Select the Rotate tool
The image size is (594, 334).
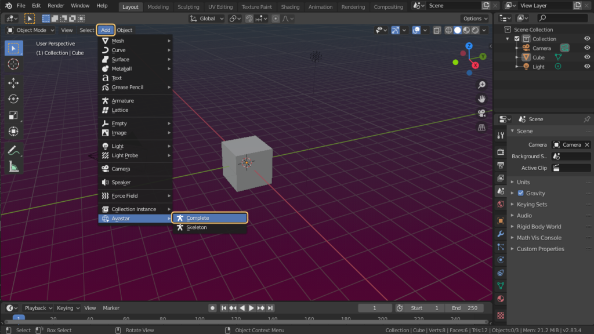point(13,99)
